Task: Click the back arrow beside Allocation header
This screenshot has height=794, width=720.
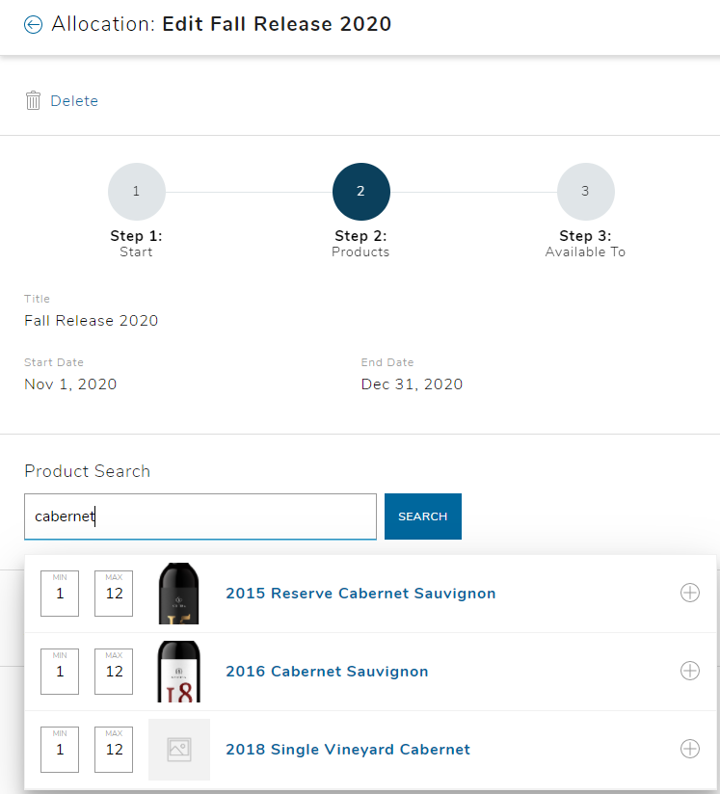Action: [34, 23]
